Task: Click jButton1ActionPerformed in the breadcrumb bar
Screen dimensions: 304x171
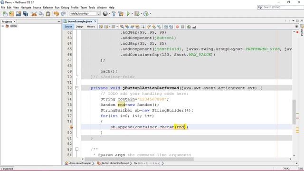Action: coord(115,163)
